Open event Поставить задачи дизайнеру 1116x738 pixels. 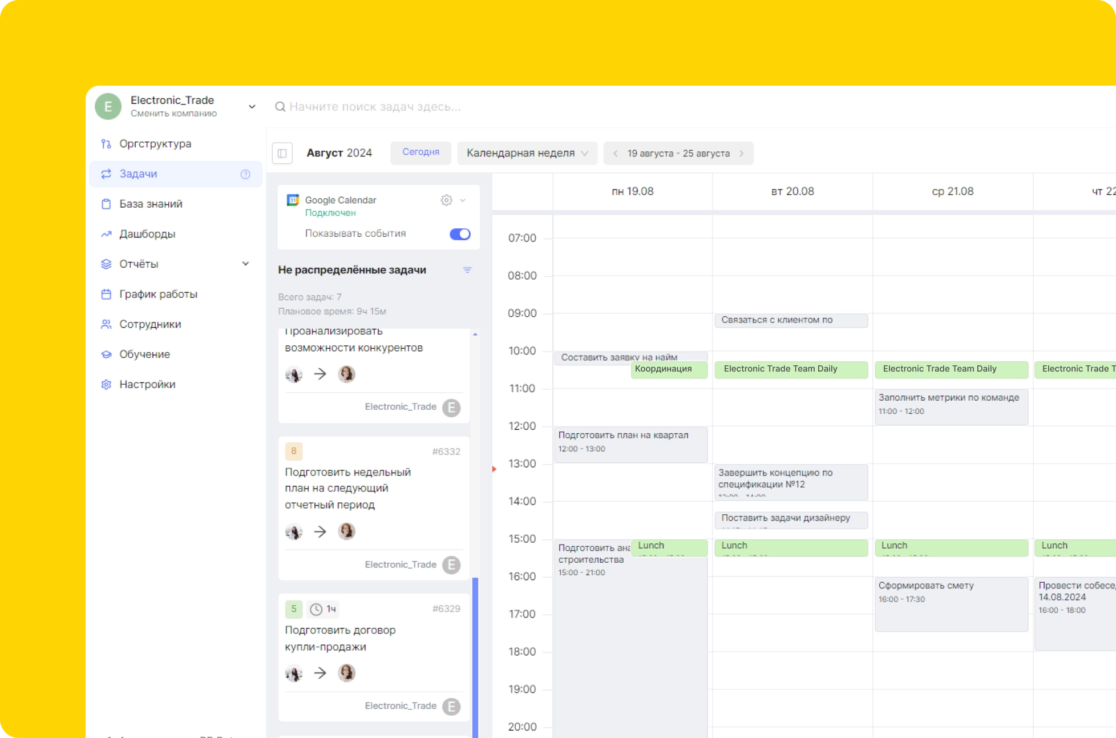tap(791, 519)
